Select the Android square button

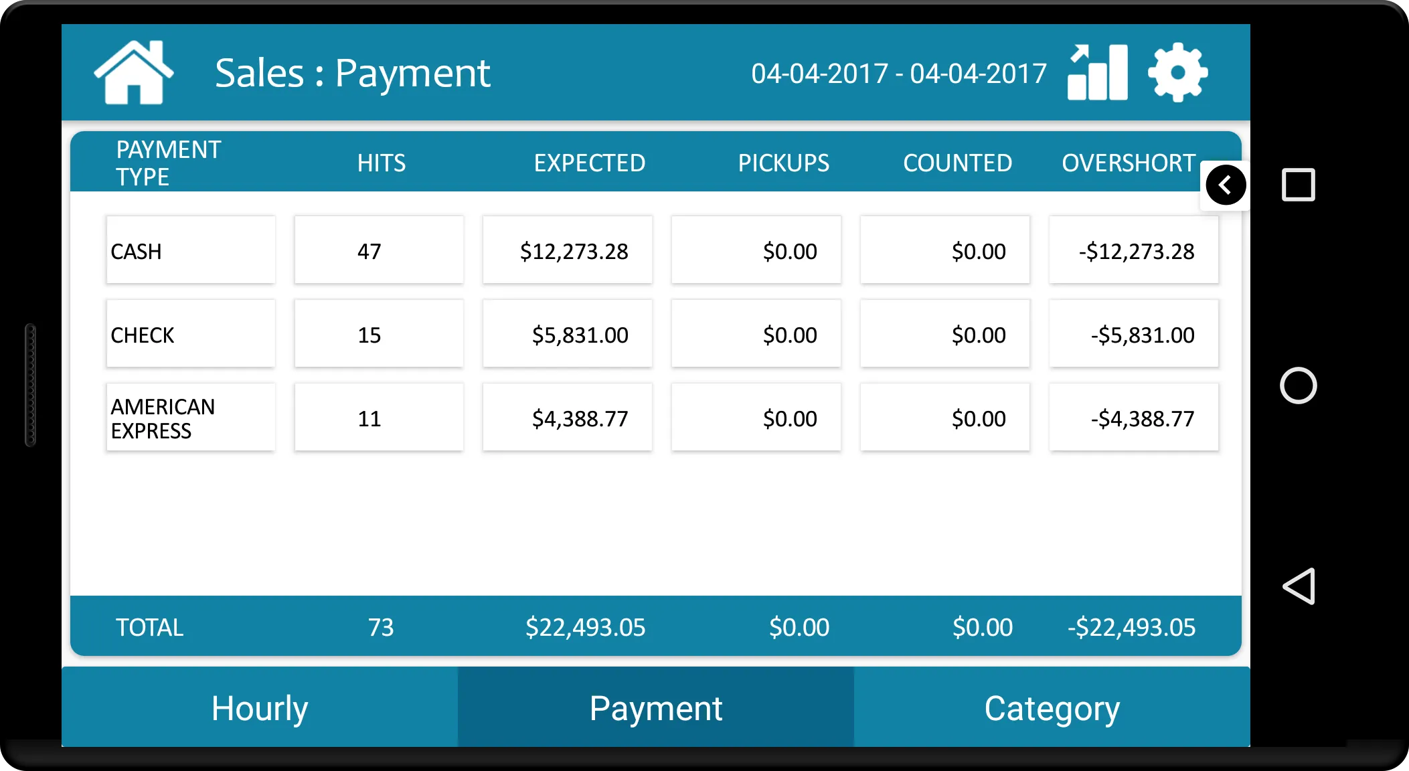(x=1297, y=185)
